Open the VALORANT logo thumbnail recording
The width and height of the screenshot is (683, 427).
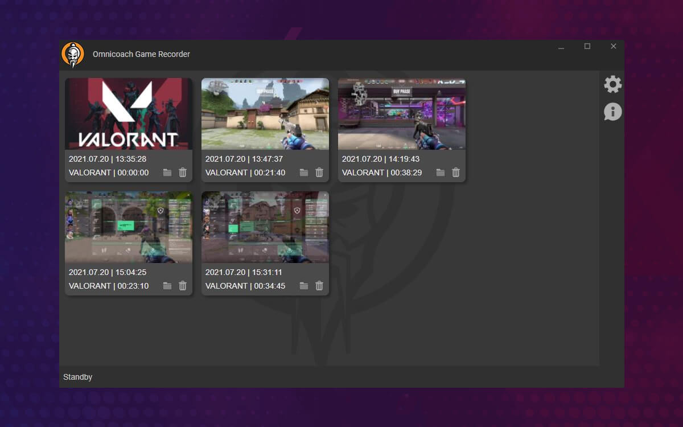tap(129, 114)
